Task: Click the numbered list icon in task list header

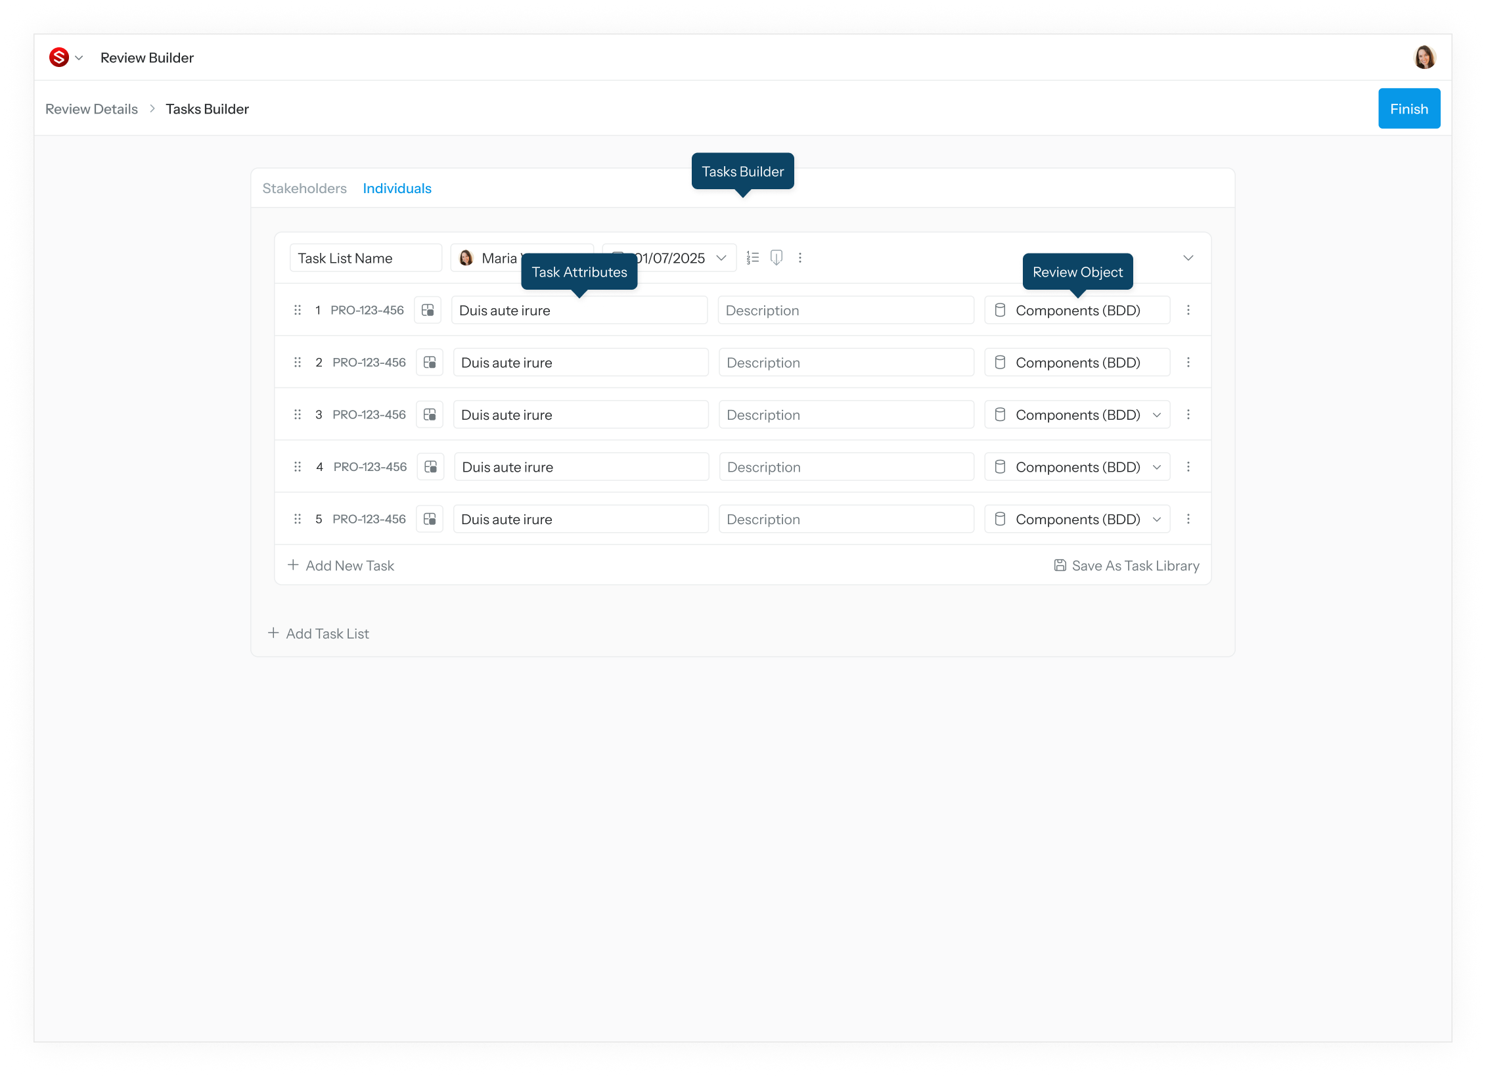Action: (753, 258)
